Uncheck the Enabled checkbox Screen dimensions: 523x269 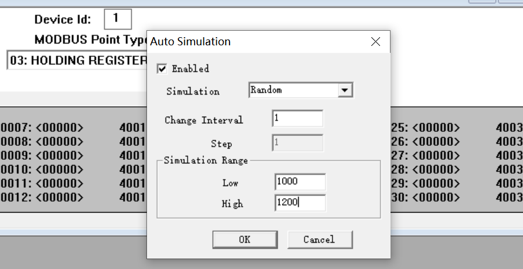tap(162, 69)
